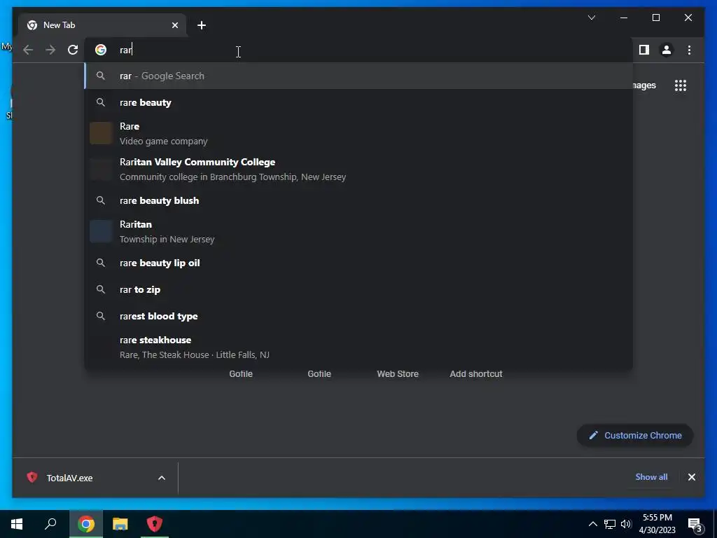Image resolution: width=717 pixels, height=538 pixels.
Task: Reload the page with the refresh icon
Action: (x=73, y=50)
